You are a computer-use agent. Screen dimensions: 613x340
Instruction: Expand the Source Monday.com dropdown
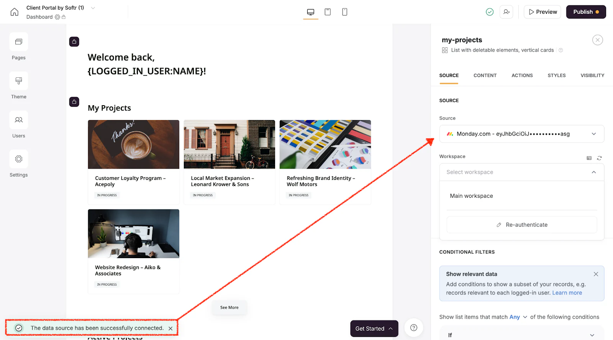pyautogui.click(x=522, y=134)
